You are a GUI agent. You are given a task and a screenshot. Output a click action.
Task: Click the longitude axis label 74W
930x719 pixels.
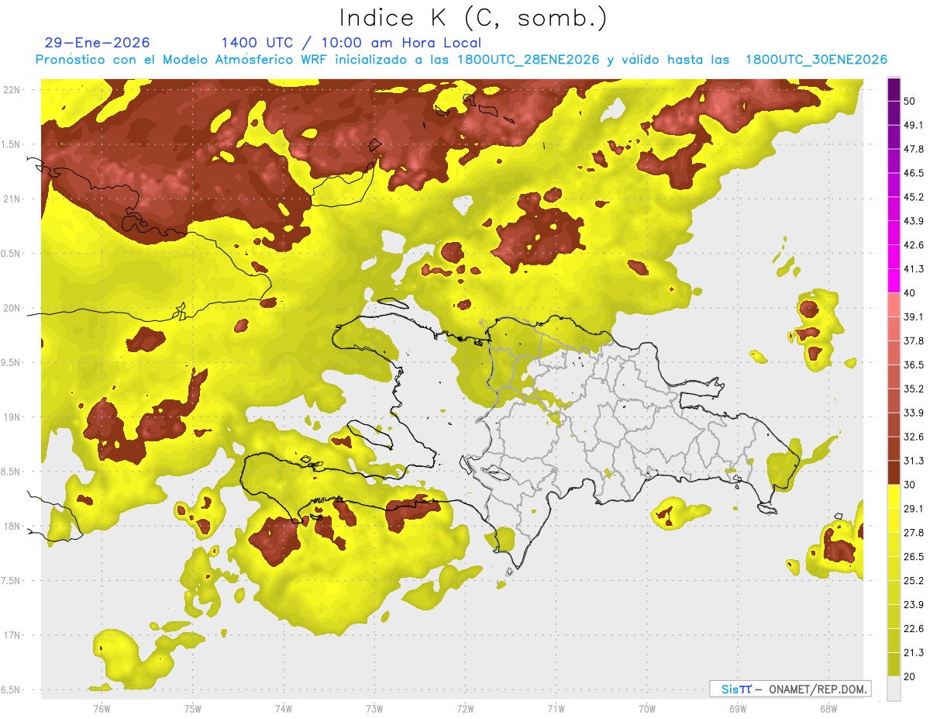[283, 709]
